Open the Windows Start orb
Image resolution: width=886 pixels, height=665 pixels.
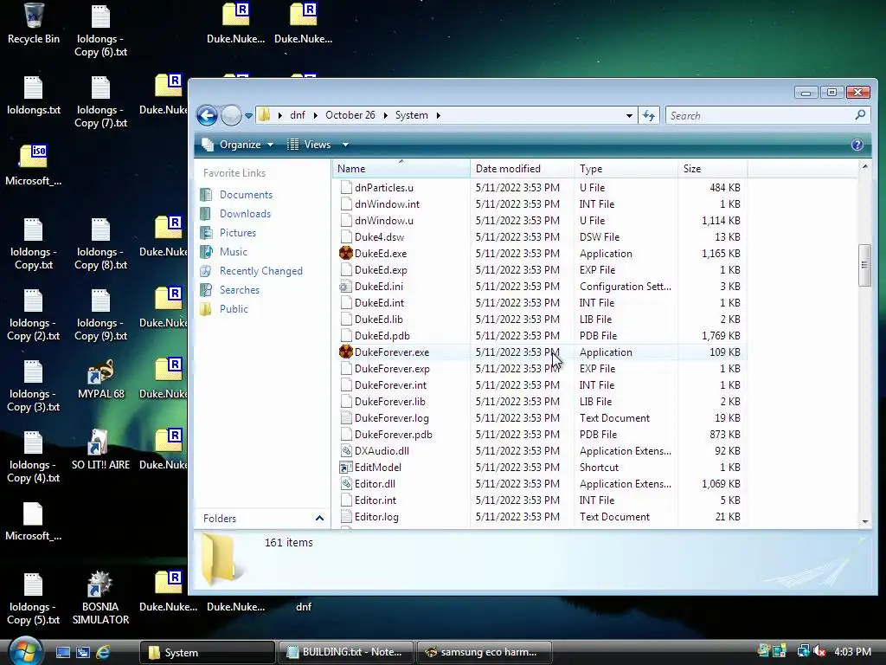[x=25, y=650]
